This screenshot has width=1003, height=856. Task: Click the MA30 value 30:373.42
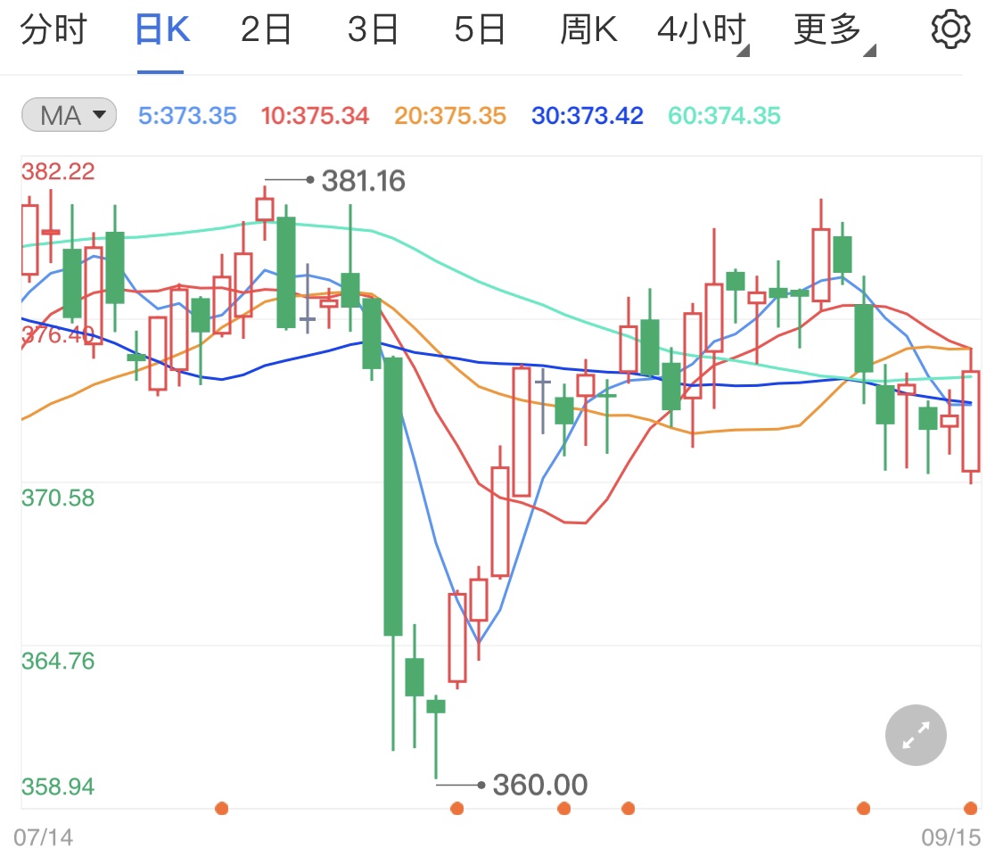588,116
